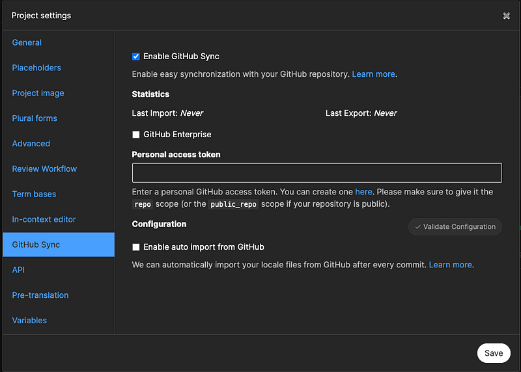Open the Pre-translation settings
Viewport: 521px width, 372px height.
(40, 295)
